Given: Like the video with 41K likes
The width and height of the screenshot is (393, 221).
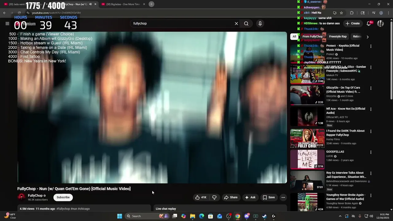Looking at the screenshot, I should pos(201,197).
